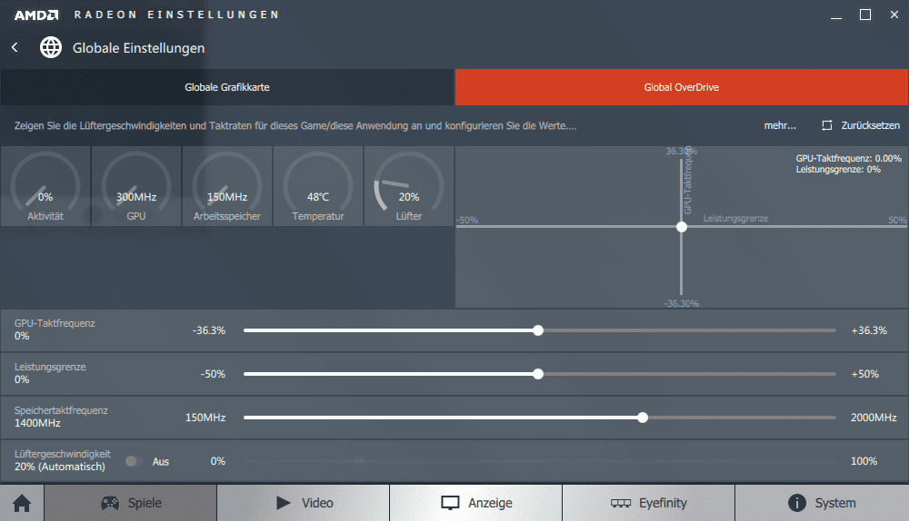
Task: Click the Leistungsgrenze slider handle
Action: [x=538, y=374]
